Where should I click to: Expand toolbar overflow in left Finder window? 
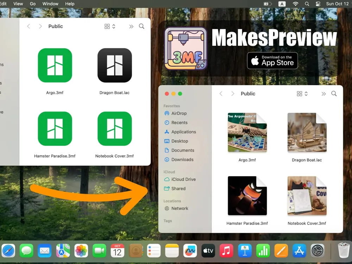131,26
